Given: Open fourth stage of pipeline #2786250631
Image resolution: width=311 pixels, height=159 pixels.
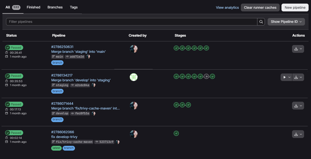Looking at the screenshot, I should [x=194, y=48].
